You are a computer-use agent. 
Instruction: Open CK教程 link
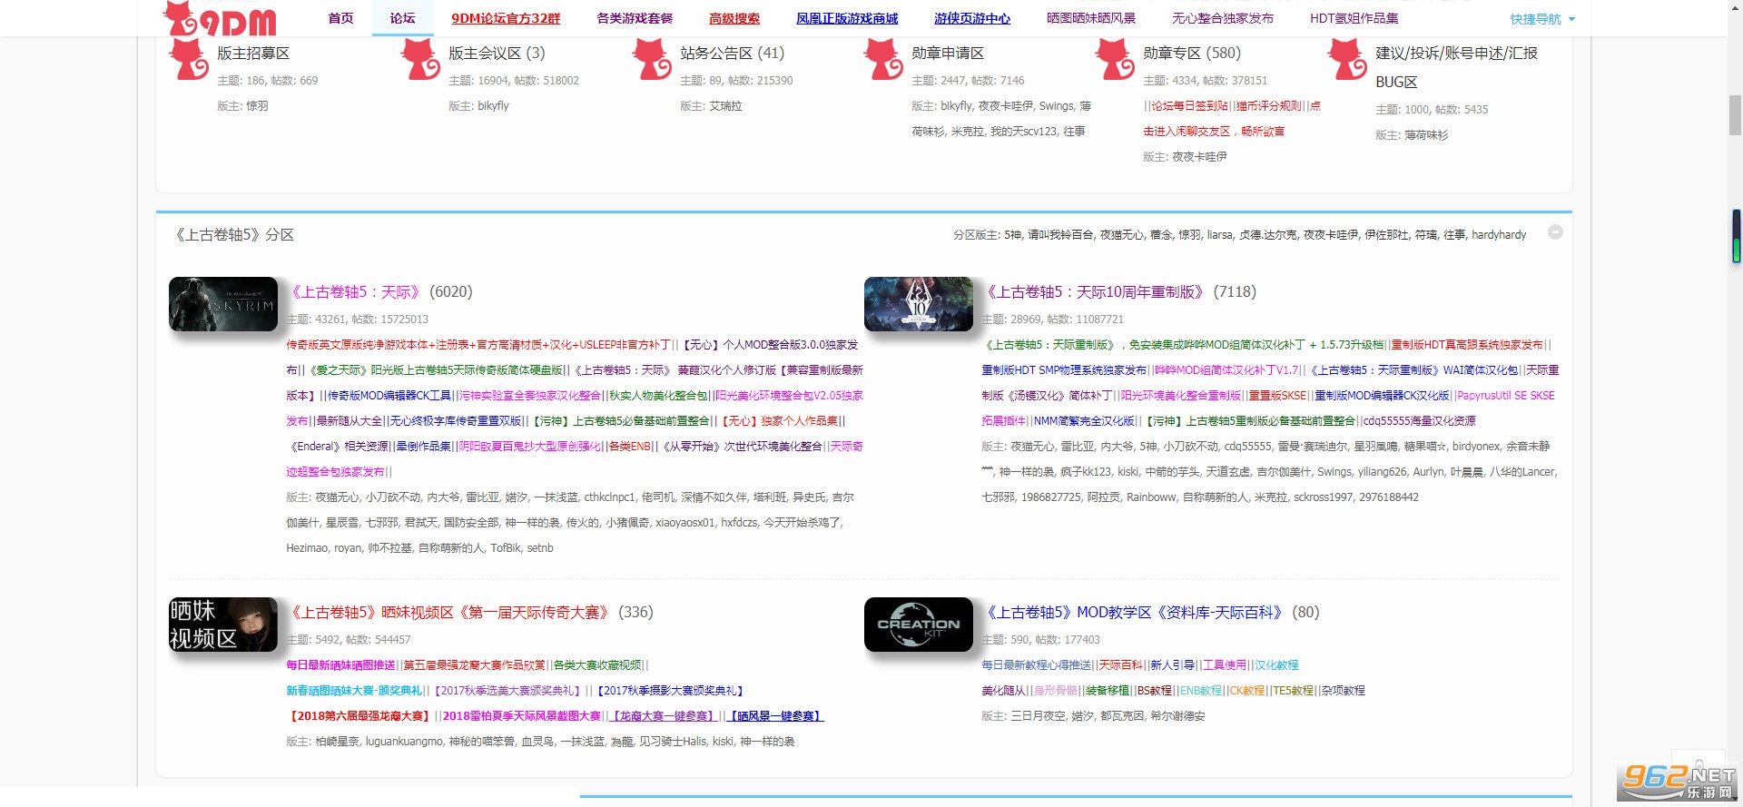1247,691
